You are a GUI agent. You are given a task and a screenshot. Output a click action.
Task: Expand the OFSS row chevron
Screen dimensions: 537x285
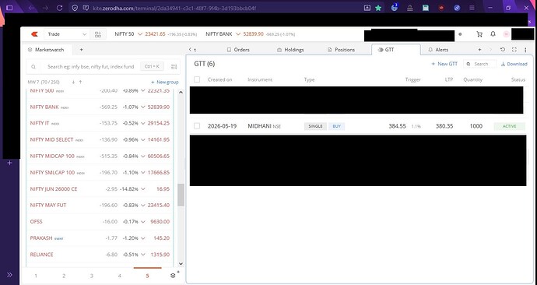point(143,222)
